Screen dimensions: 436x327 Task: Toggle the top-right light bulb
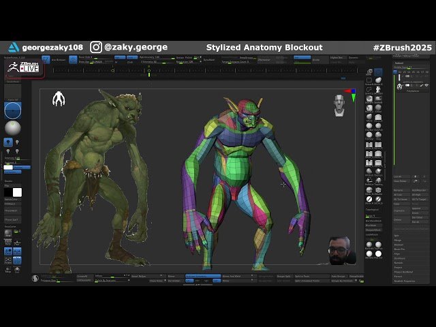pyautogui.click(x=17, y=142)
